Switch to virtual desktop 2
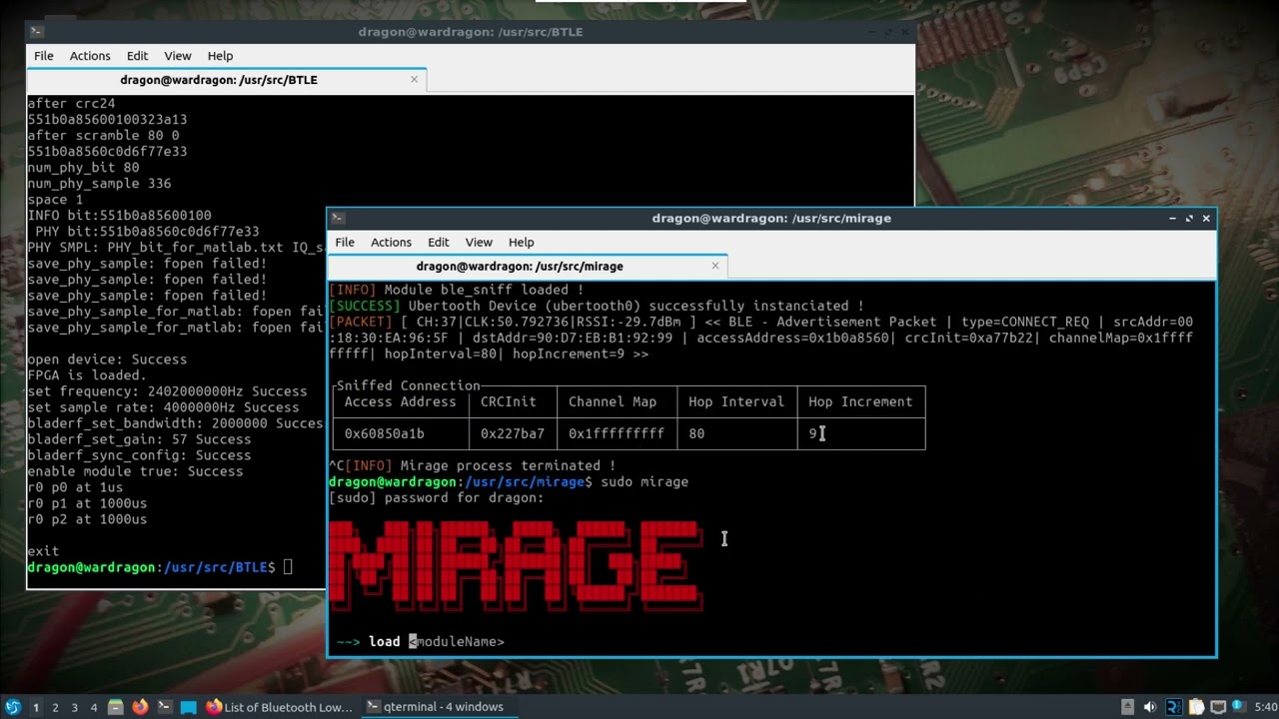Image resolution: width=1279 pixels, height=719 pixels. pos(55,707)
